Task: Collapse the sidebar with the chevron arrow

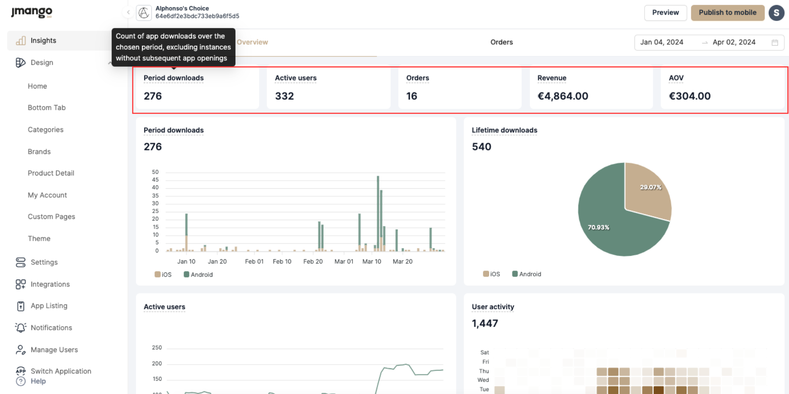Action: [128, 12]
